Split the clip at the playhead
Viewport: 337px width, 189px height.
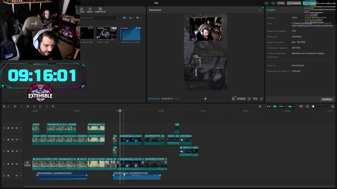click(28, 106)
